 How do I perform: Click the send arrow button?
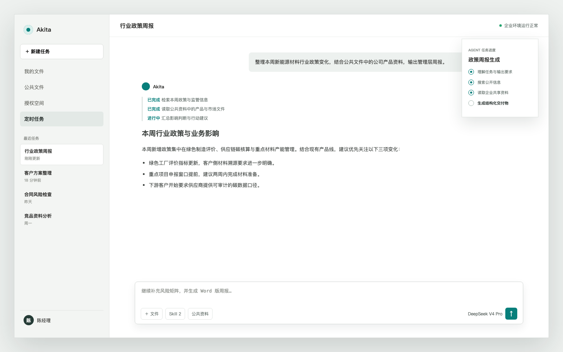point(511,314)
